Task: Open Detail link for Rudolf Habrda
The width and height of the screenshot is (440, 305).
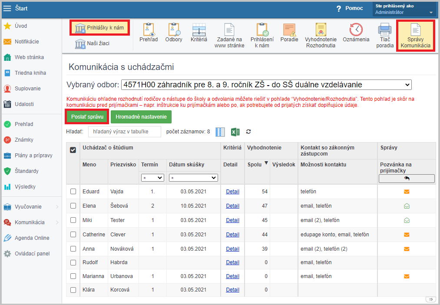Action: (x=233, y=262)
